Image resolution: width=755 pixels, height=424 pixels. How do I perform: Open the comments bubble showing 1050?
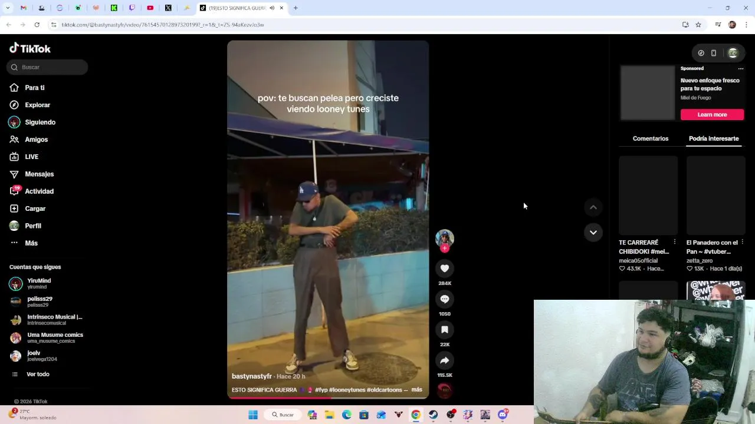[x=445, y=299]
